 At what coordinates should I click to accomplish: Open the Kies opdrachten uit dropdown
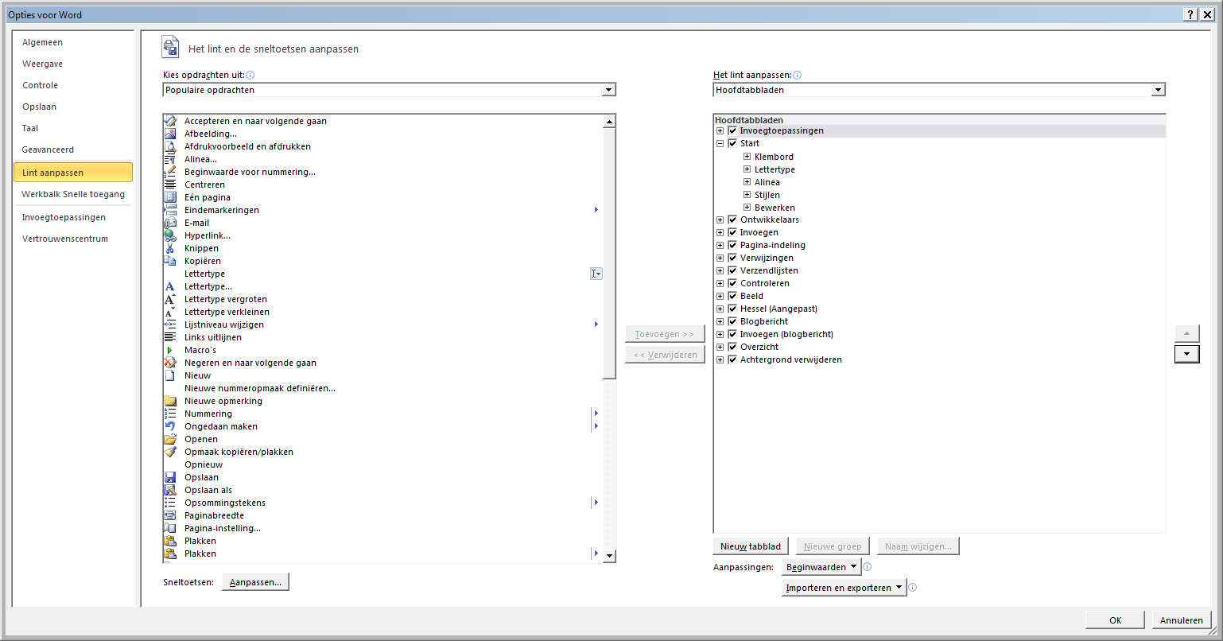[608, 90]
